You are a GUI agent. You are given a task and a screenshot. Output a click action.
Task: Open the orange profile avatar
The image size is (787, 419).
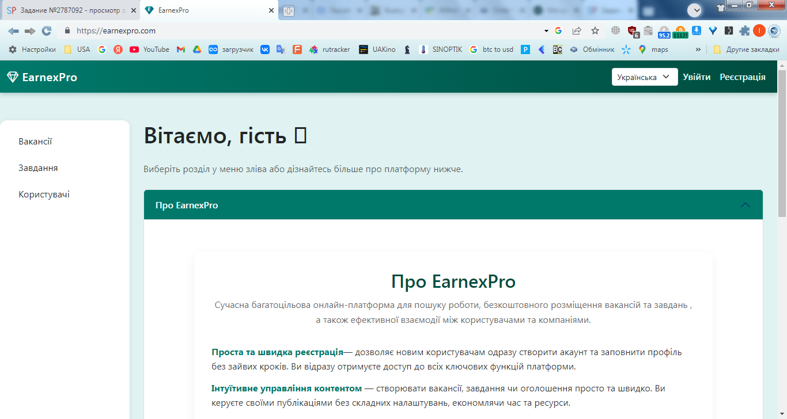click(759, 31)
